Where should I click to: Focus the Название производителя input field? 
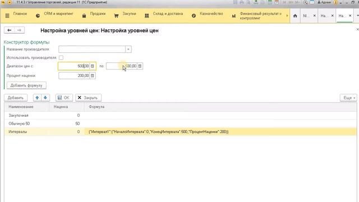(x=92, y=49)
